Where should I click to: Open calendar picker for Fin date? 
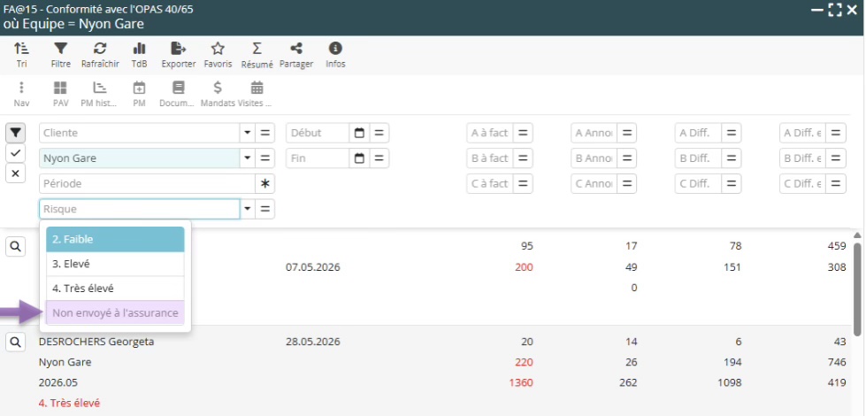click(359, 158)
